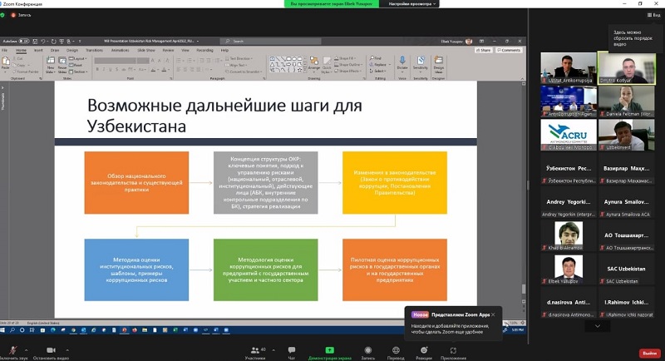
Task: Open the Chat panel icon
Action: (x=291, y=349)
